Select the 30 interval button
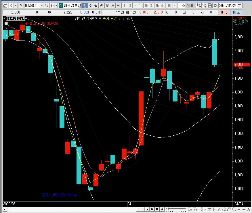 pyautogui.click(x=152, y=6)
